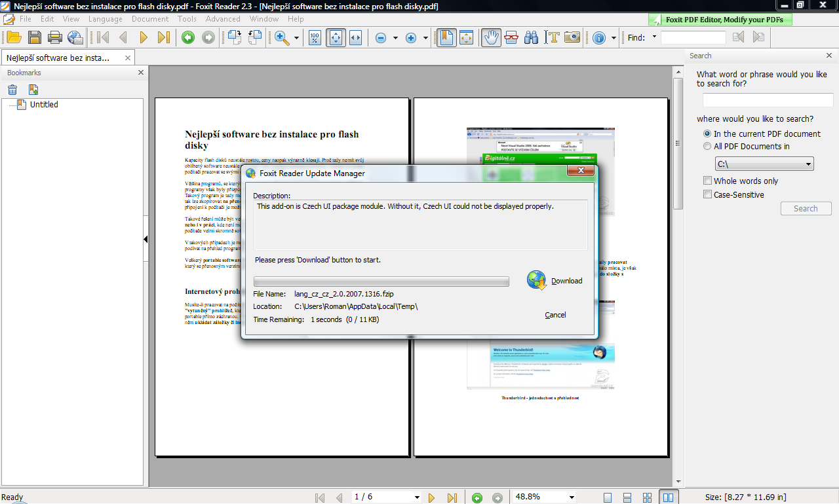Open the C:\ drive dropdown in Search panel
This screenshot has height=504, width=839.
click(764, 164)
